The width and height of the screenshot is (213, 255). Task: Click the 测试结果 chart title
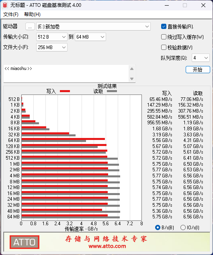tap(107, 86)
